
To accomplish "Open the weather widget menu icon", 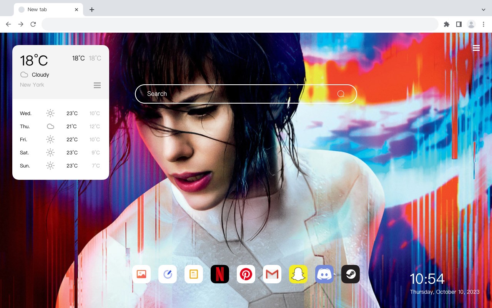I will pyautogui.click(x=97, y=85).
